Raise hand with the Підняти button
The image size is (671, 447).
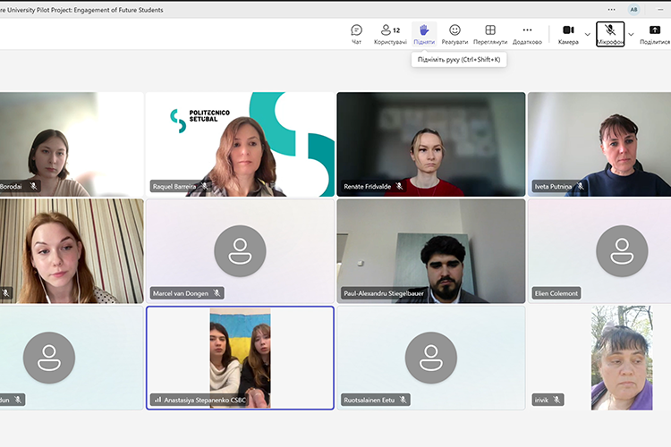pos(424,34)
